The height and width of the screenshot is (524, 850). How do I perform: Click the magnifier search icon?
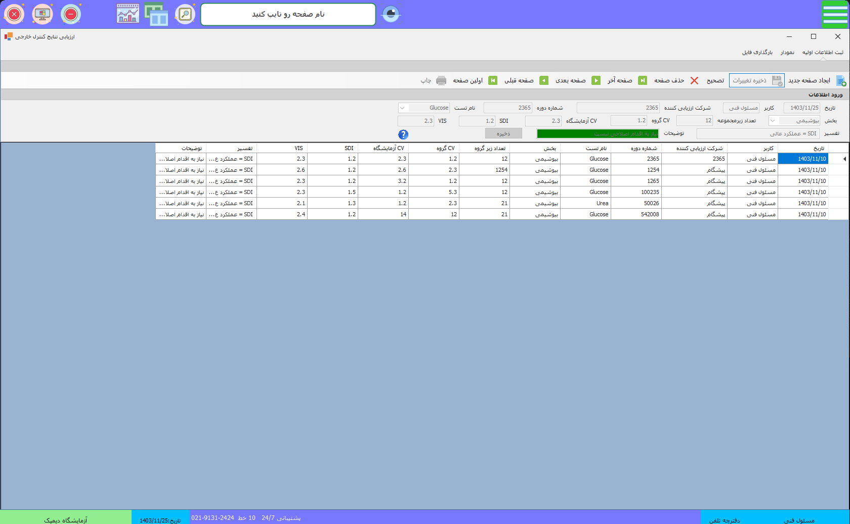click(x=185, y=14)
